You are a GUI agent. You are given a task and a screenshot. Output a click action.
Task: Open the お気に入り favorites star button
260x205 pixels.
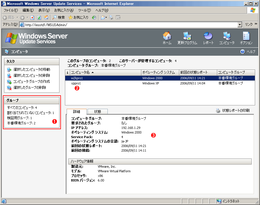[78, 18]
